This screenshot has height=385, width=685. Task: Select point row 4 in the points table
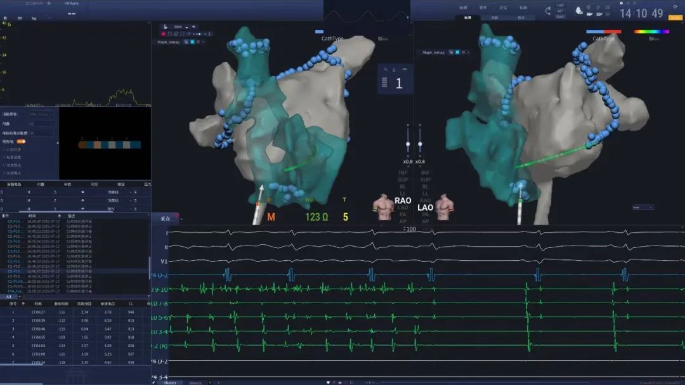click(75, 337)
